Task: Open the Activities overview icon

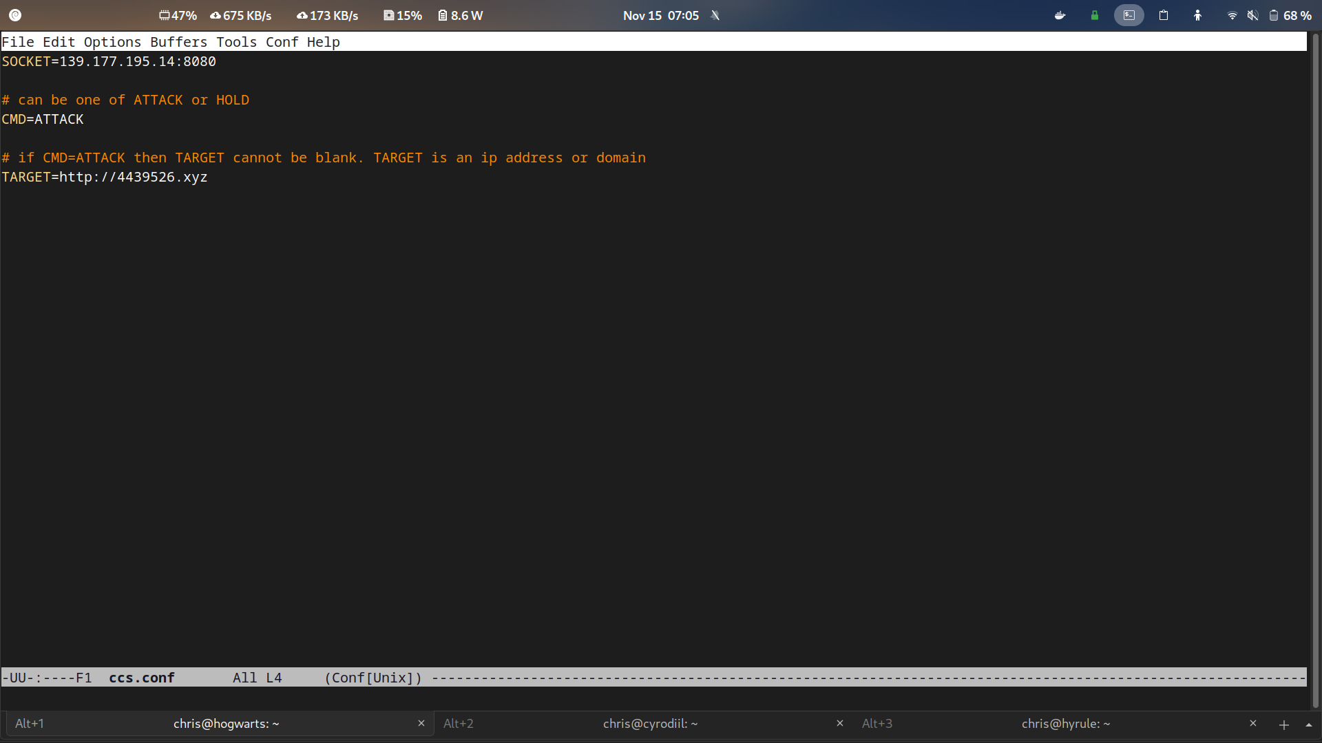Action: 15,15
